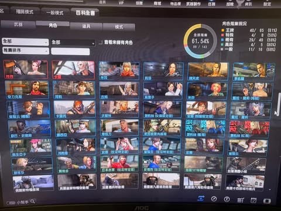Open 資訊 in the top menu
The height and width of the screenshot is (211, 281).
pyautogui.click(x=248, y=4)
